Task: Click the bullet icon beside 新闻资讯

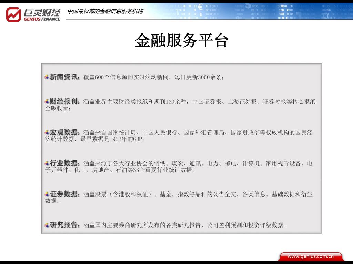Action: 47,77
